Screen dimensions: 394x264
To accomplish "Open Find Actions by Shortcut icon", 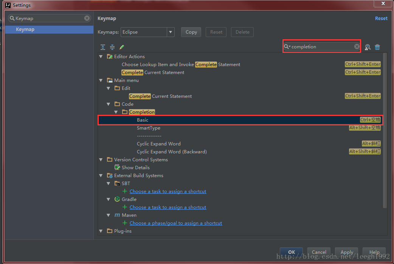I will point(368,47).
